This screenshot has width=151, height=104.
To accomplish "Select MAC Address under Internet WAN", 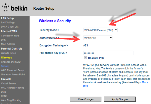I will 8,44.
